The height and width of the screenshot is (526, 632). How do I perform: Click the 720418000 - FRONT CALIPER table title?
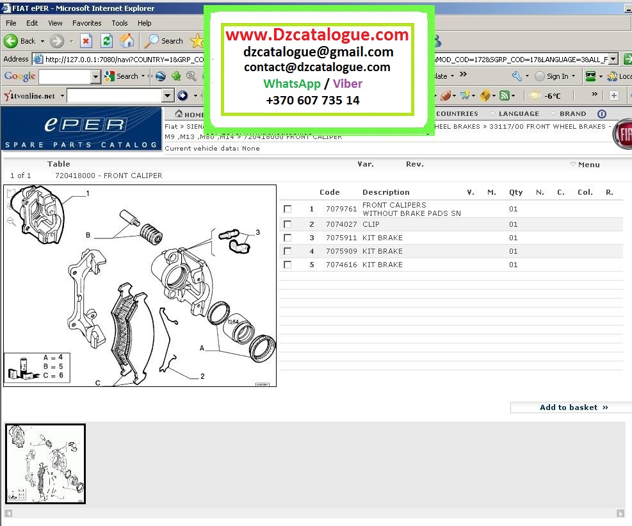coord(108,176)
